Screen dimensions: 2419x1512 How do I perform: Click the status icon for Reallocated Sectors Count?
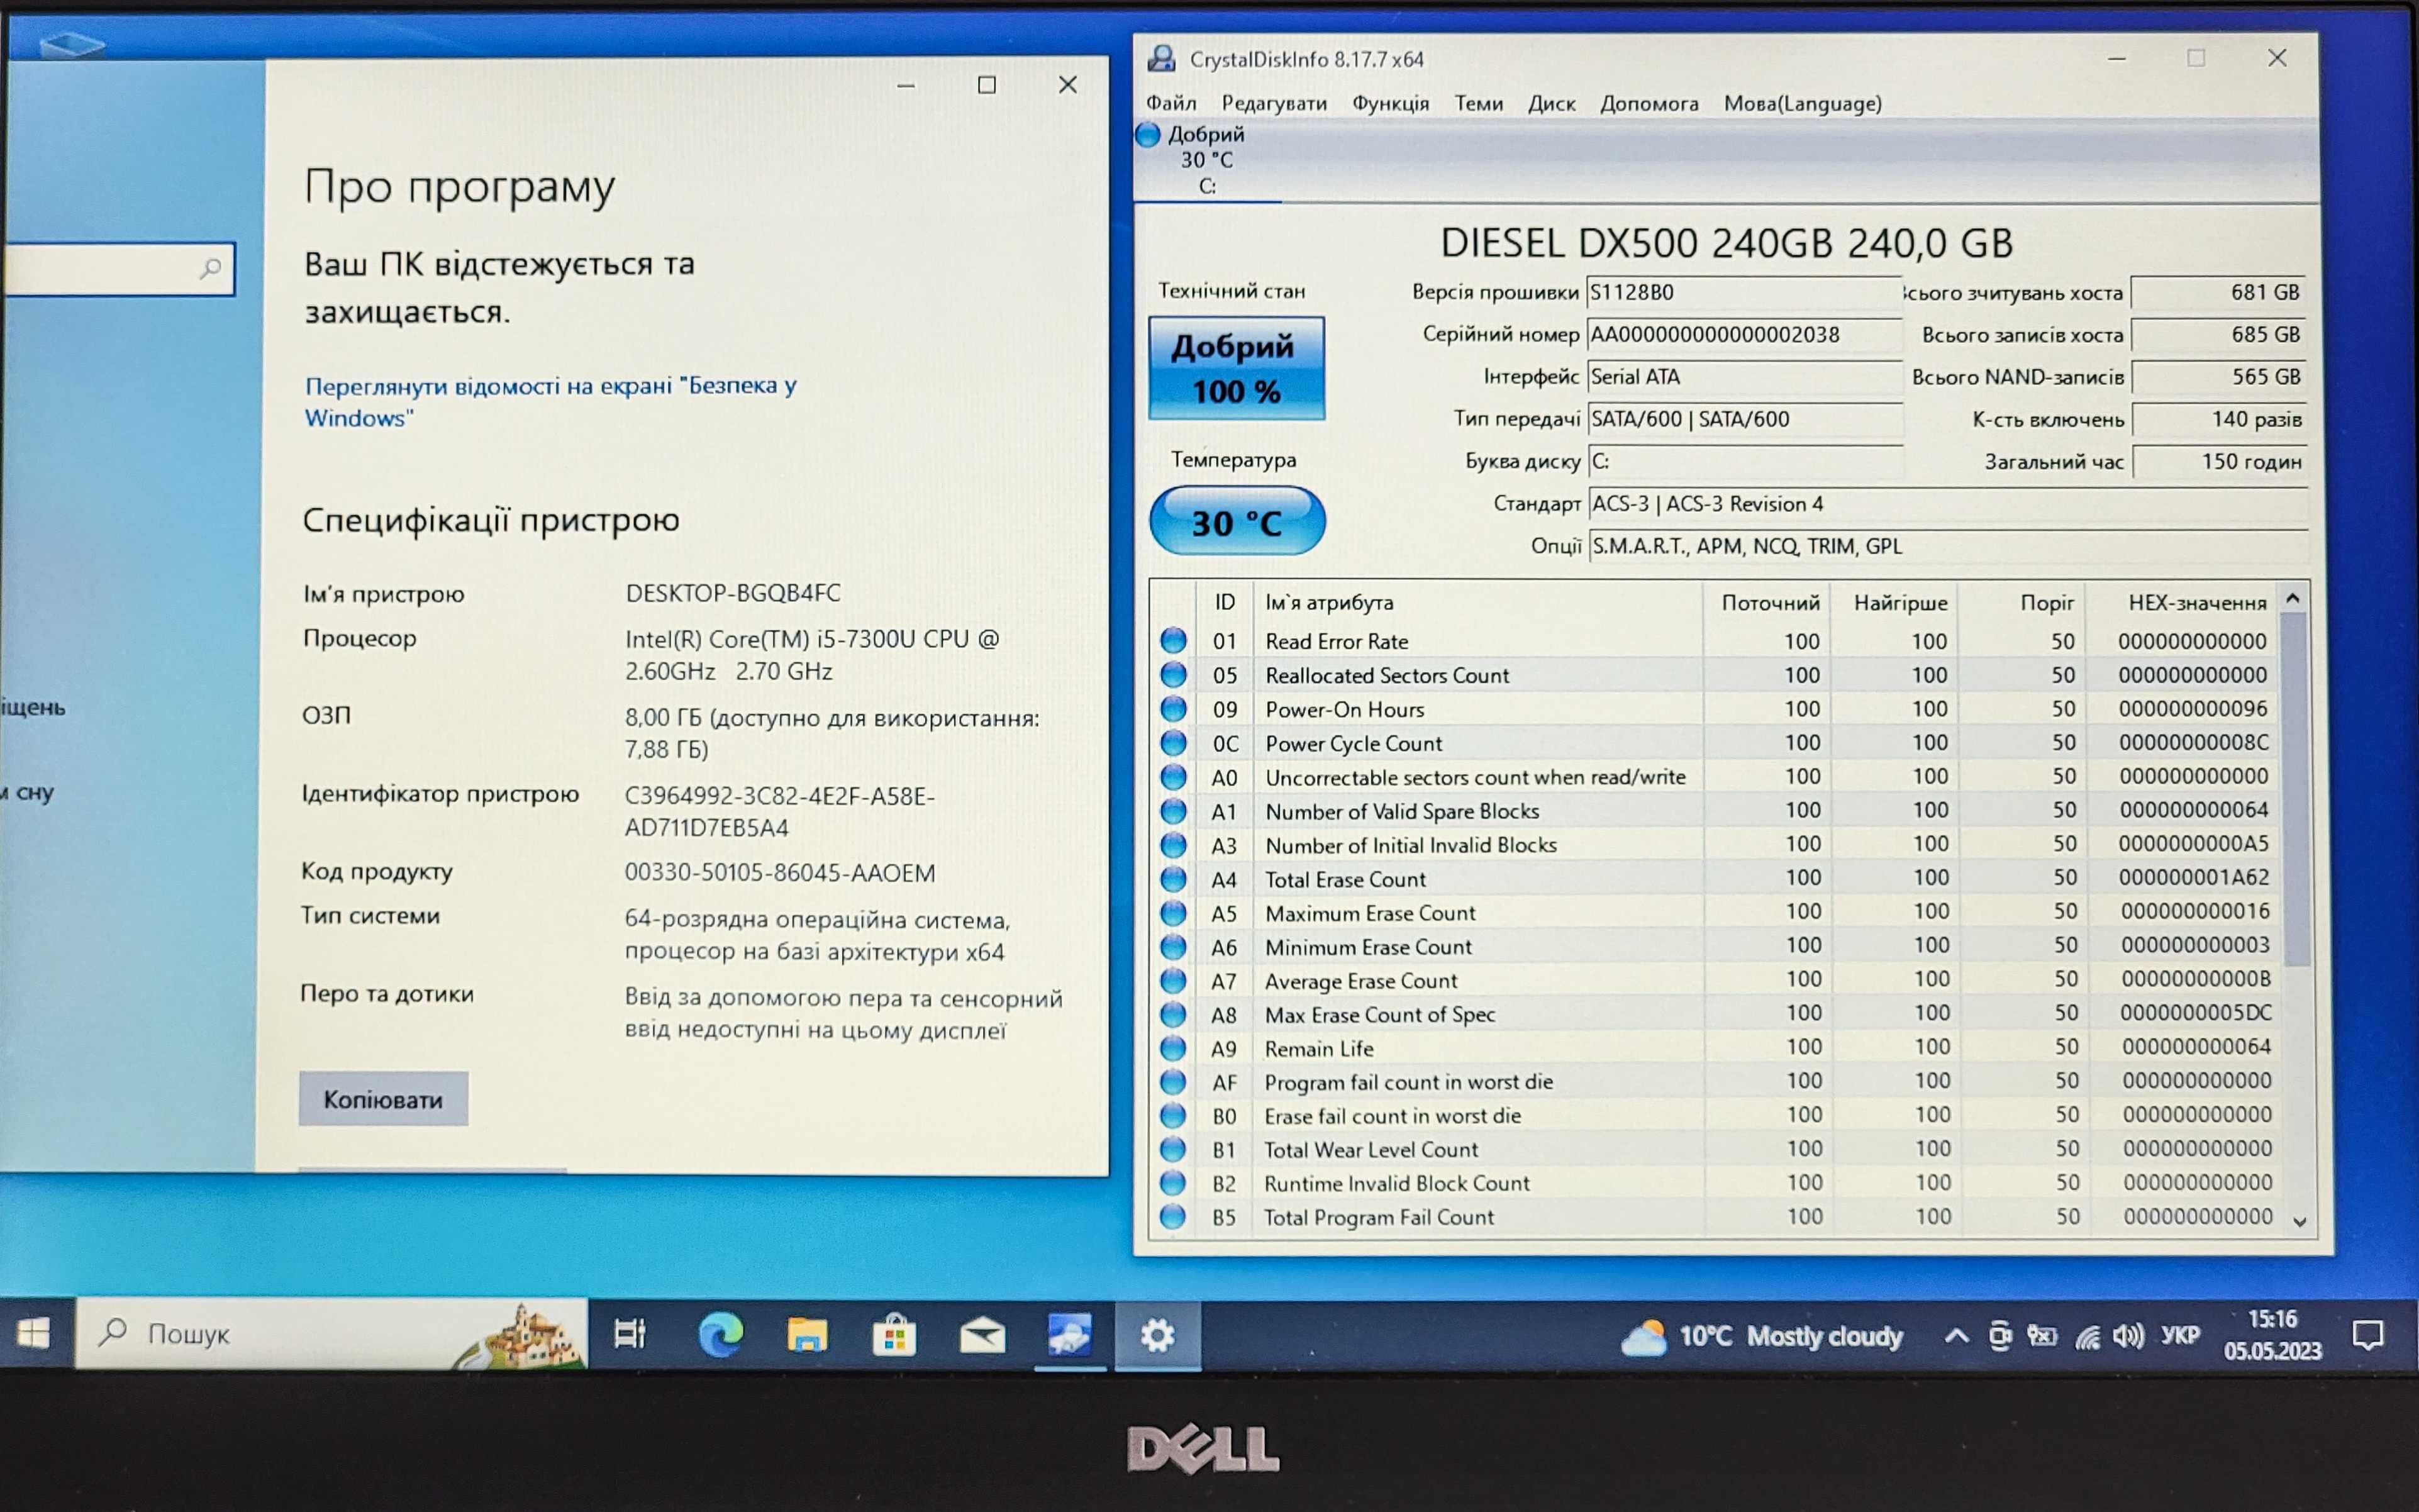coord(1173,674)
